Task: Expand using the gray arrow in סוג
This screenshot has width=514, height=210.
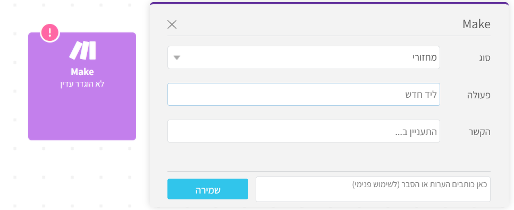Action: pos(176,58)
